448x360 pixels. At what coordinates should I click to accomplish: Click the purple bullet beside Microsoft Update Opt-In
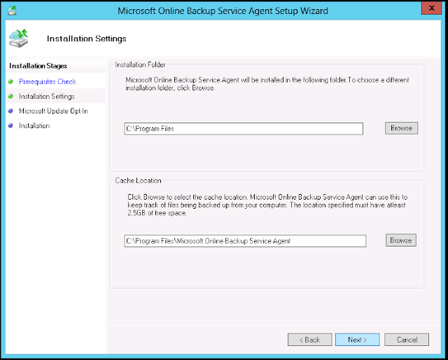[10, 111]
